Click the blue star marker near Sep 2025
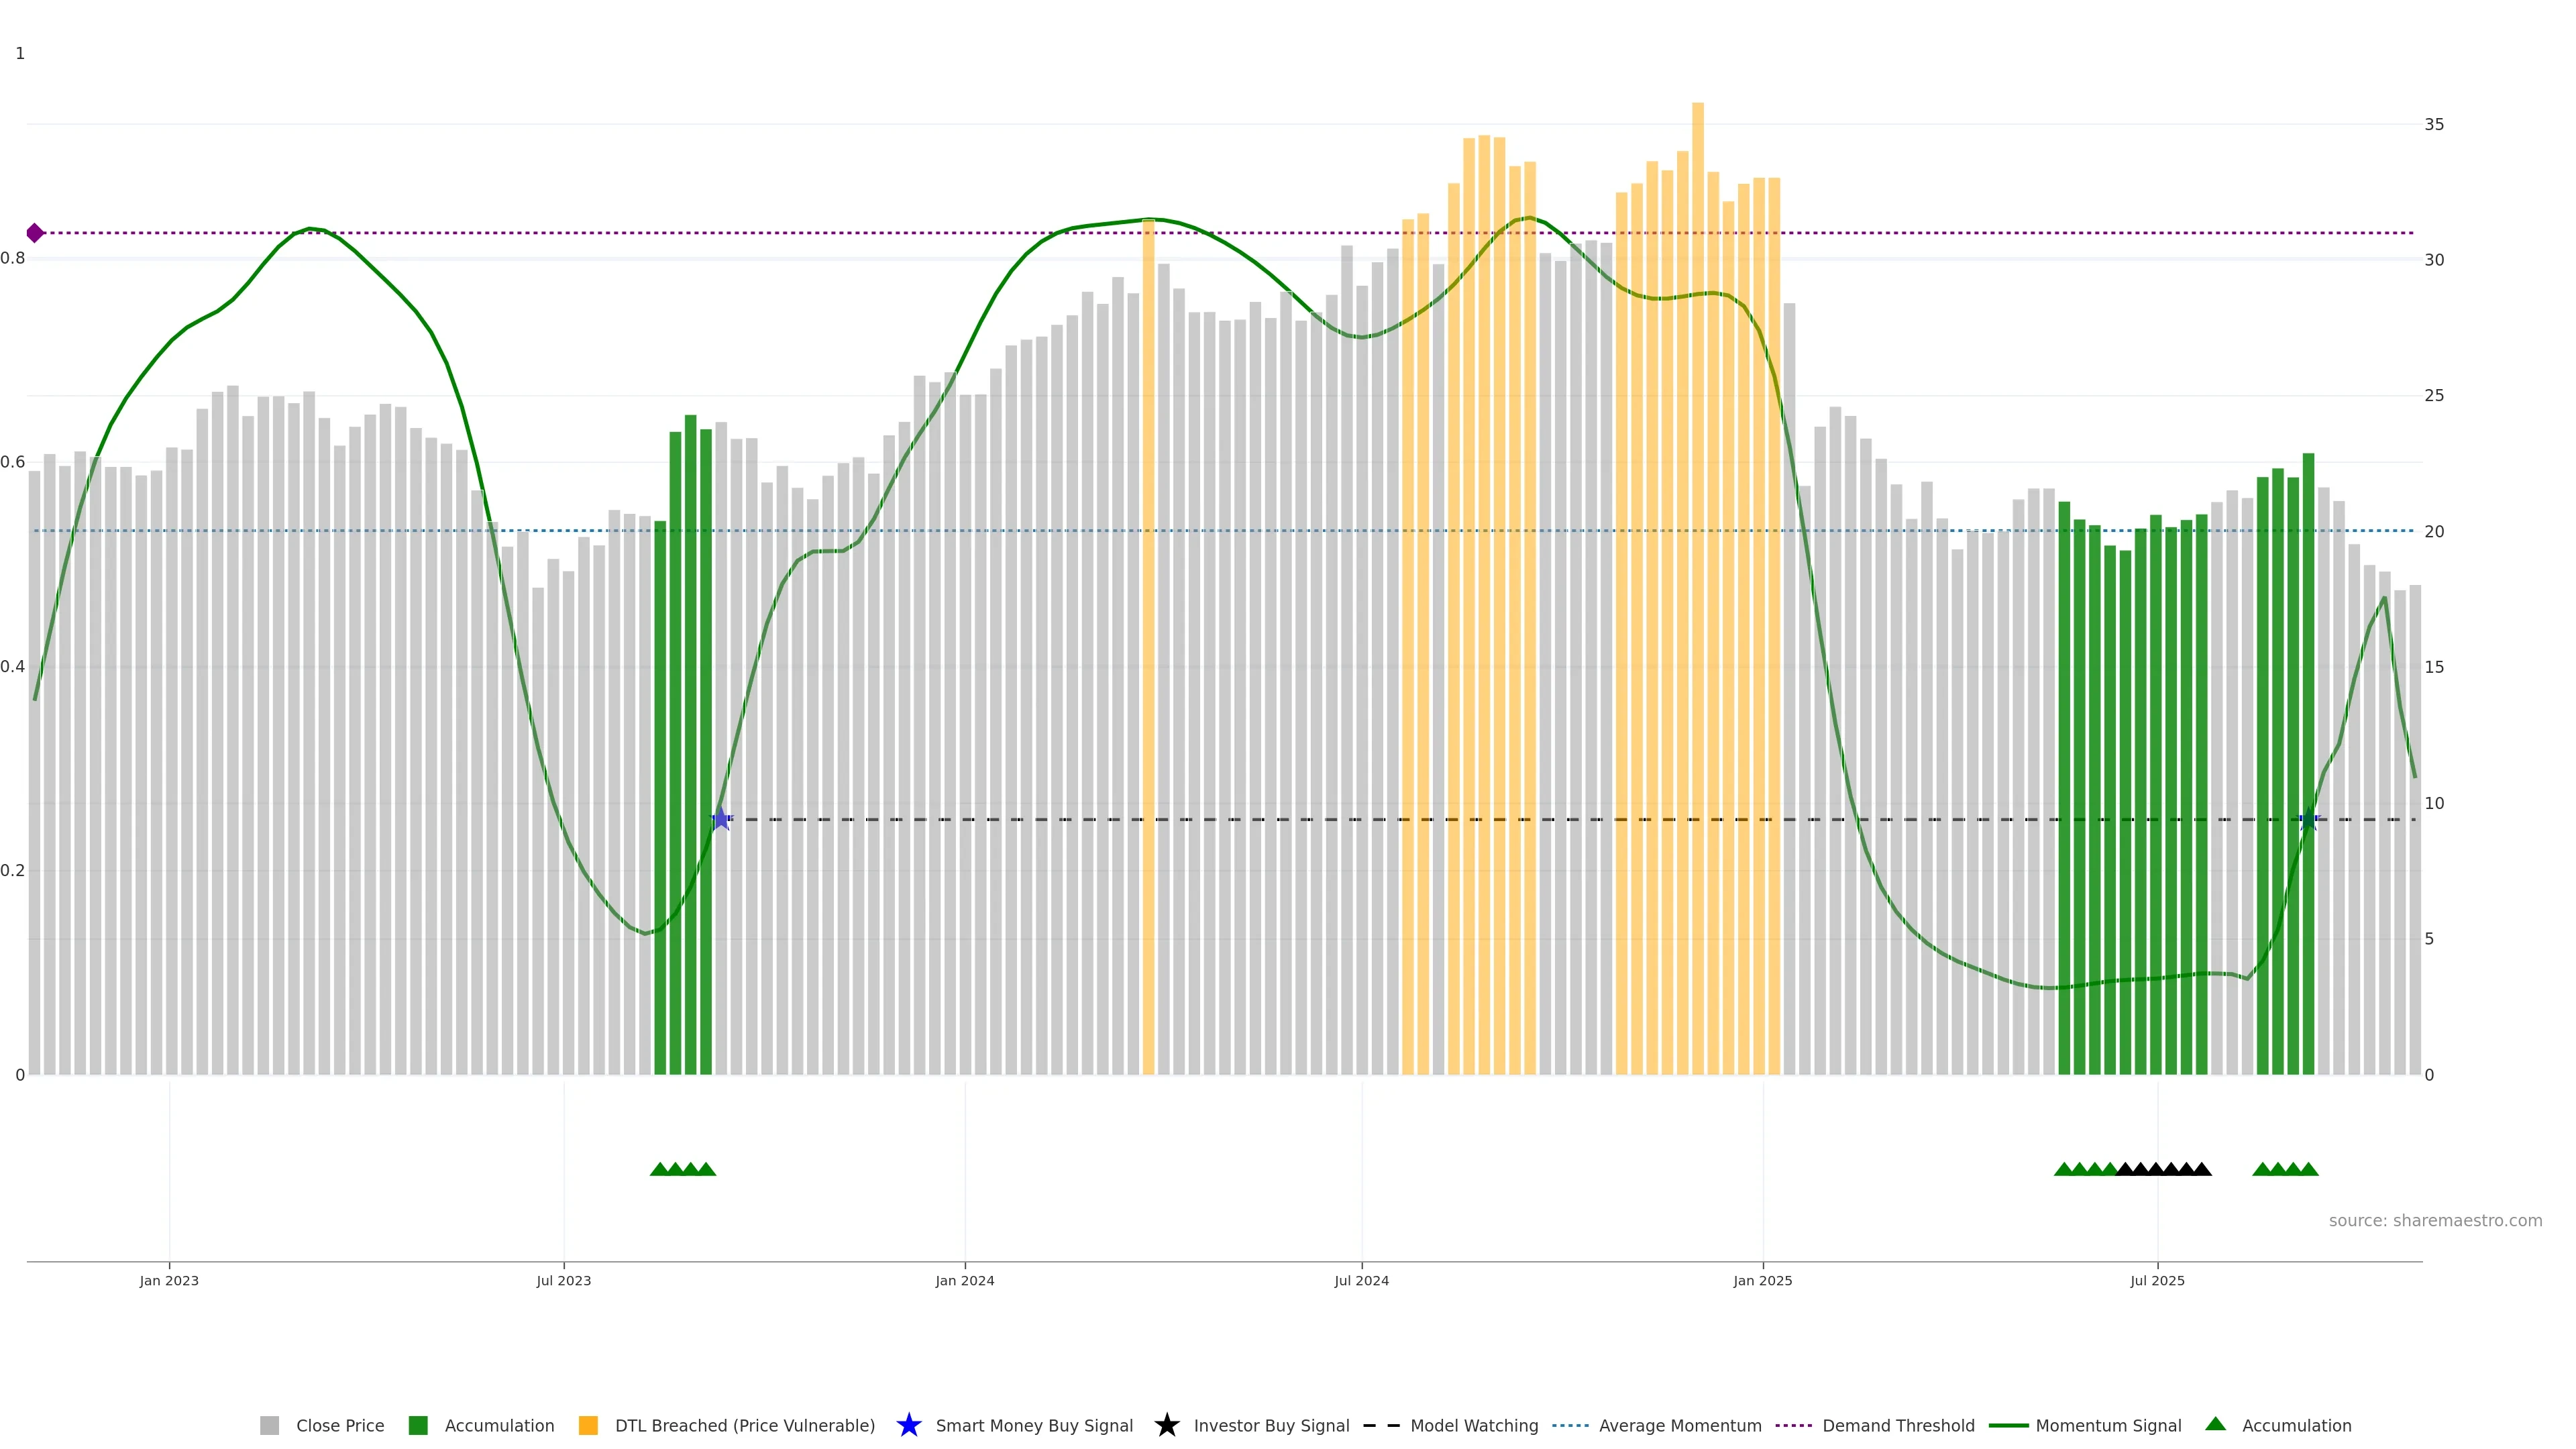2576x1449 pixels. pyautogui.click(x=2308, y=820)
